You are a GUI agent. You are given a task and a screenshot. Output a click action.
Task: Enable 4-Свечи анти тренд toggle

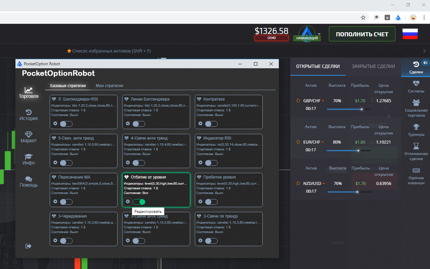[x=139, y=163]
